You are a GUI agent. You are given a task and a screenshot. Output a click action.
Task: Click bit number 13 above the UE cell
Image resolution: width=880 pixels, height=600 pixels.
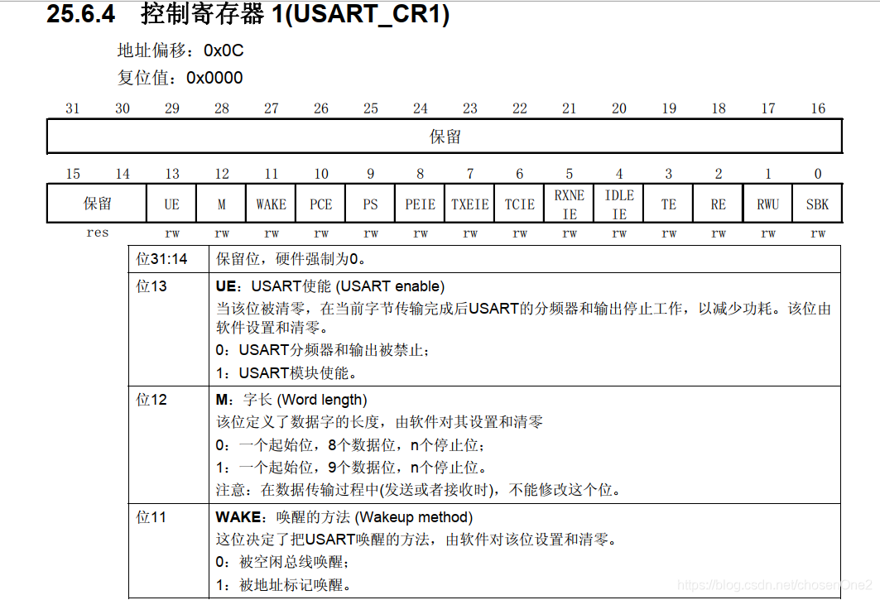[x=171, y=174]
